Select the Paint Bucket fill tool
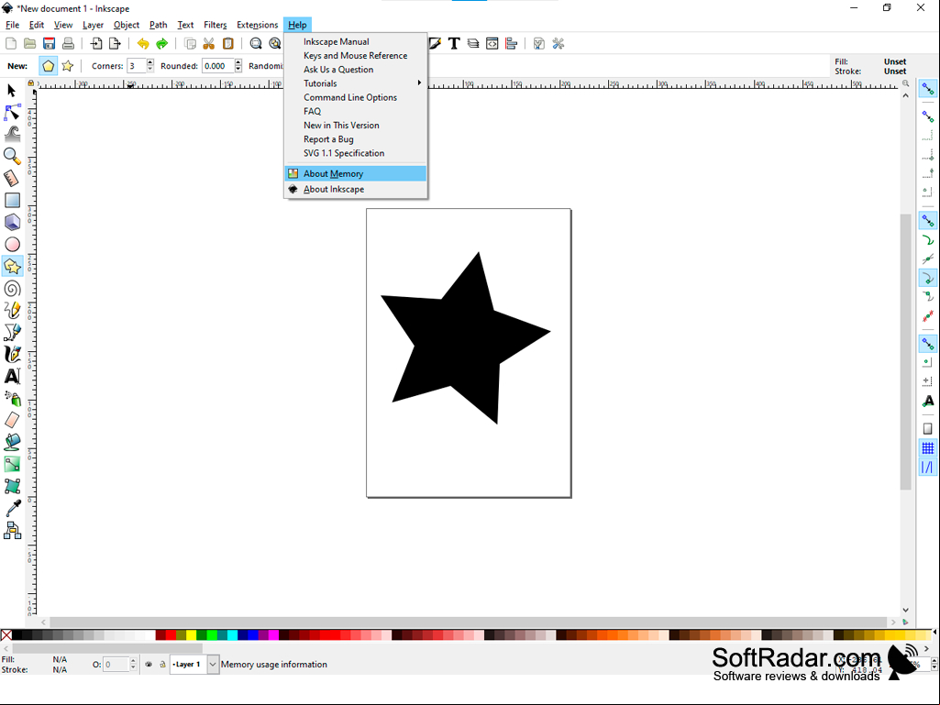 [12, 443]
